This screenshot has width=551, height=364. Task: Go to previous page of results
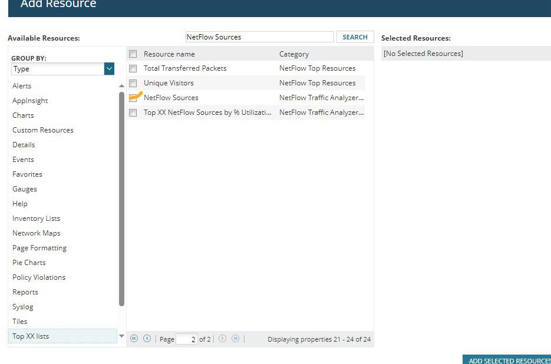pos(147,339)
